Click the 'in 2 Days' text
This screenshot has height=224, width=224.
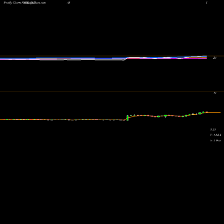click(x=215, y=141)
